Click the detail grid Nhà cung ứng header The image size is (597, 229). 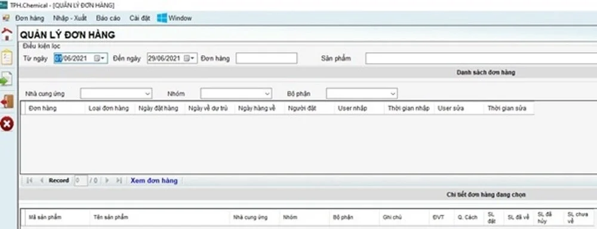pyautogui.click(x=255, y=217)
